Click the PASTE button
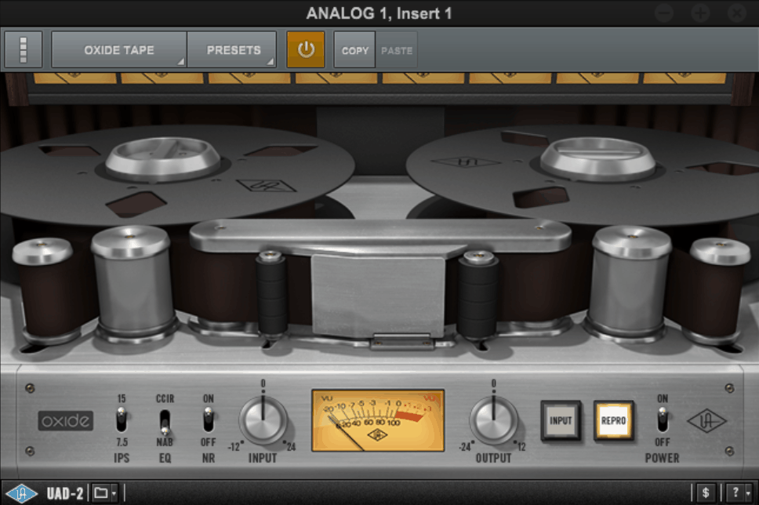The height and width of the screenshot is (505, 759). click(397, 50)
